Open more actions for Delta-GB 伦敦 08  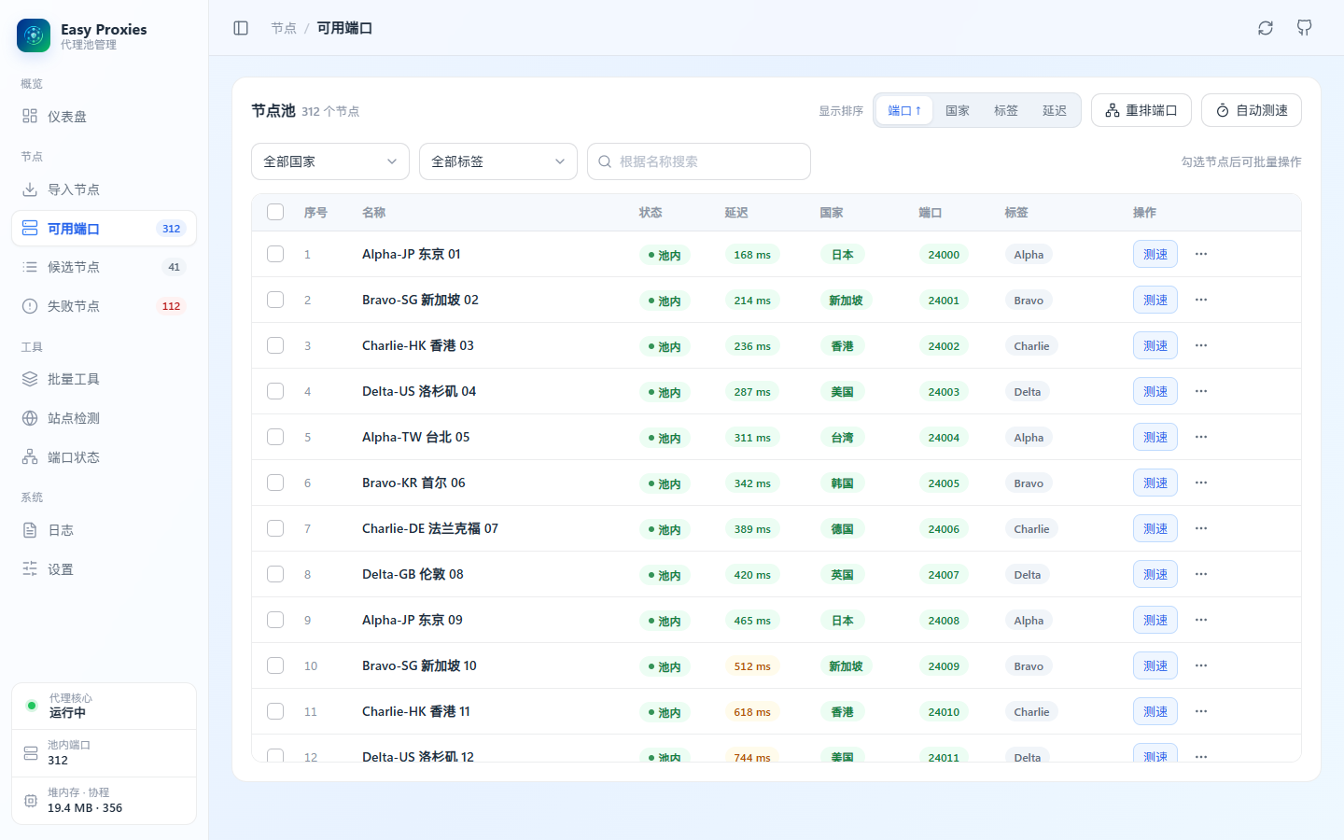click(1201, 574)
